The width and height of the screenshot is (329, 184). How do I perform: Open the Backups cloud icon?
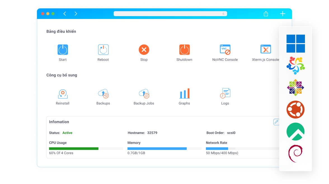point(103,93)
